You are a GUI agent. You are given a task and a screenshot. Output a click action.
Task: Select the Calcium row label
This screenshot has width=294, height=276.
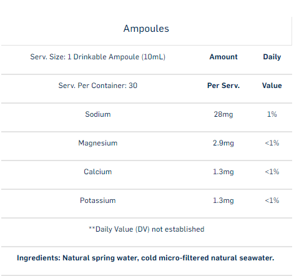point(98,172)
